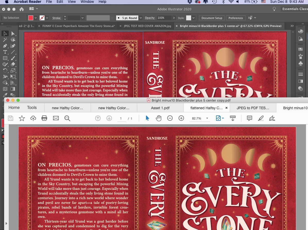Open the Symbols panel
The image size is (308, 230).
[x=301, y=63]
